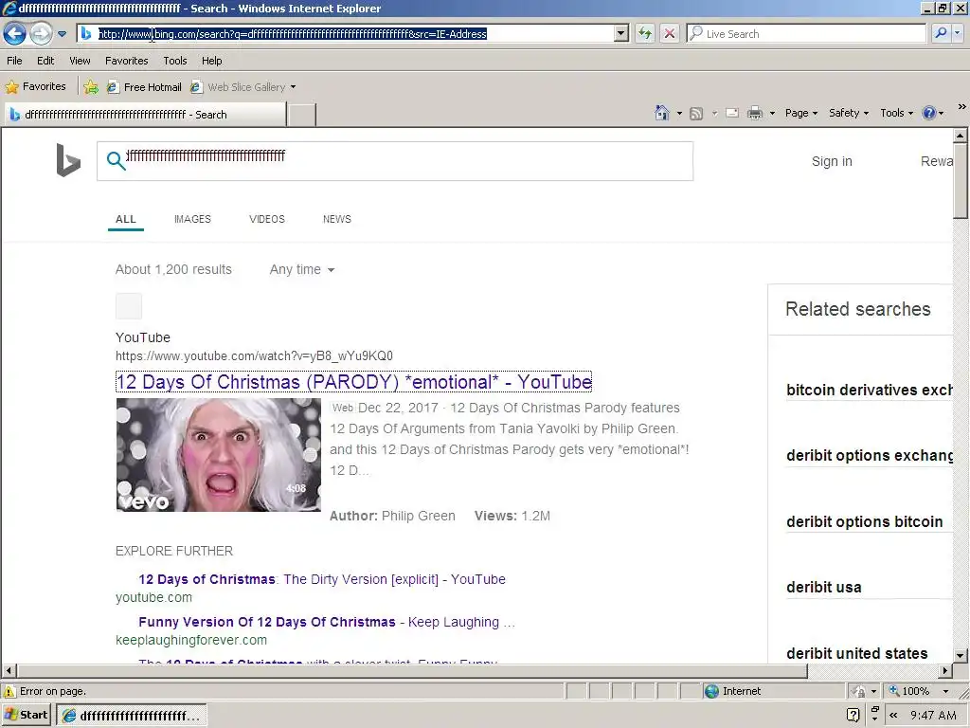Click related search bitcoin derivatives
This screenshot has width=970, height=728.
point(870,390)
